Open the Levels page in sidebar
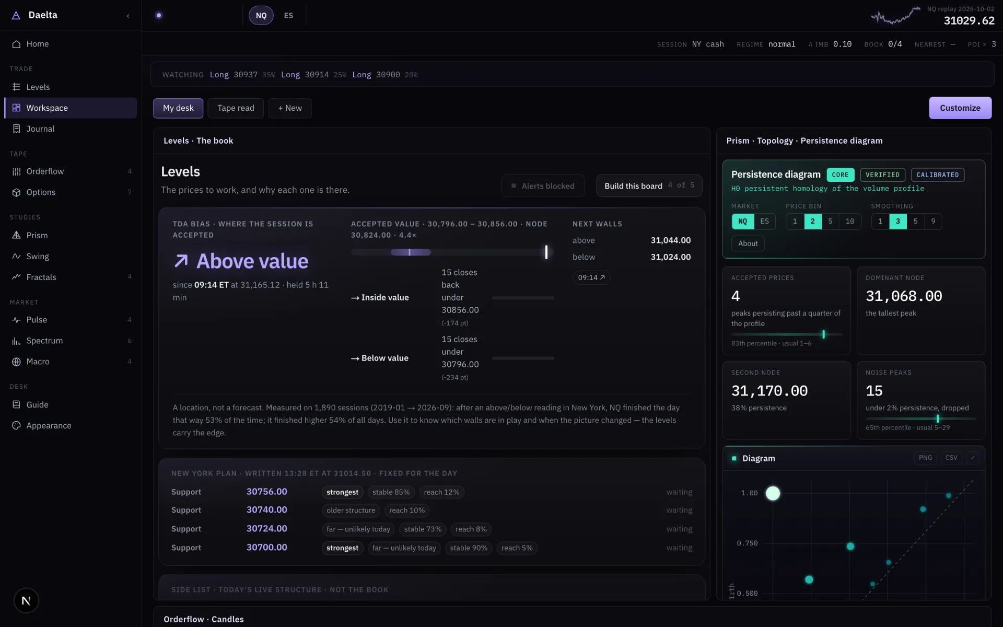1003x627 pixels. pos(71,87)
